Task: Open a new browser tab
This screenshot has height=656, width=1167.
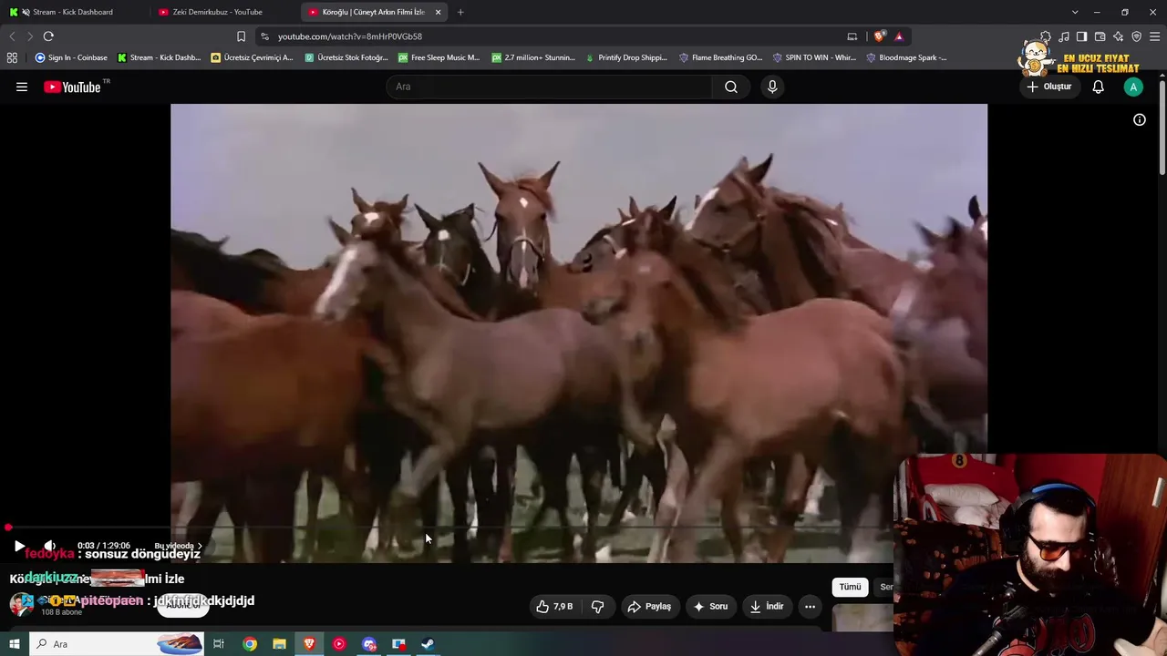Action: pos(460,12)
